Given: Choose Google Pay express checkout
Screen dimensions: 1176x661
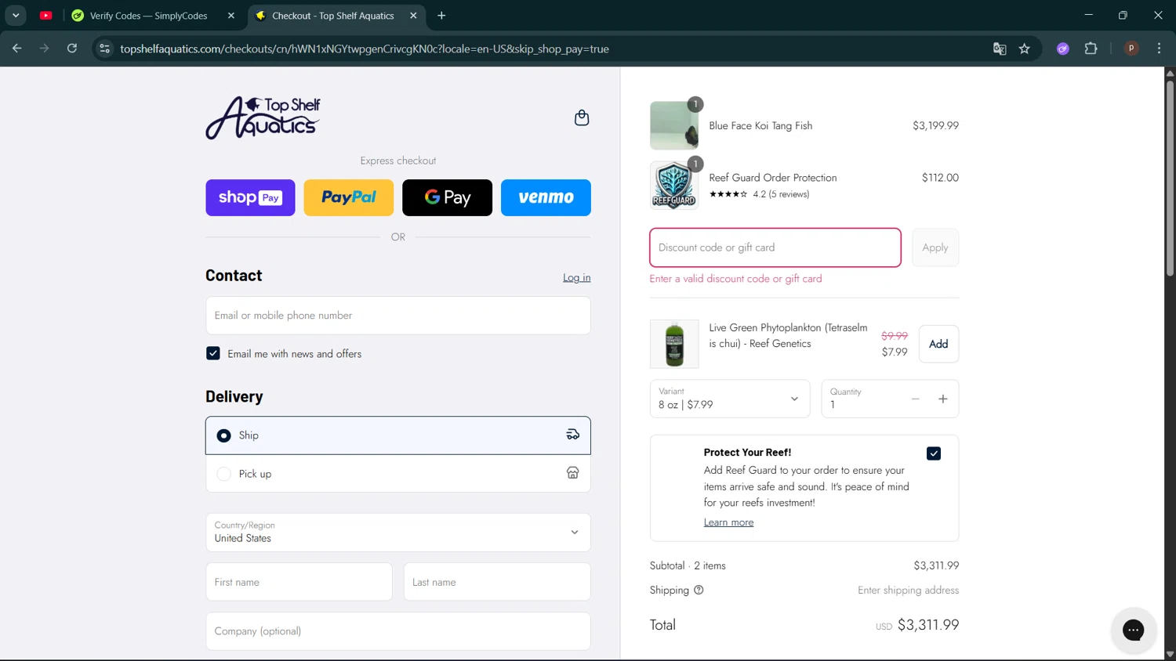Looking at the screenshot, I should click(x=447, y=197).
